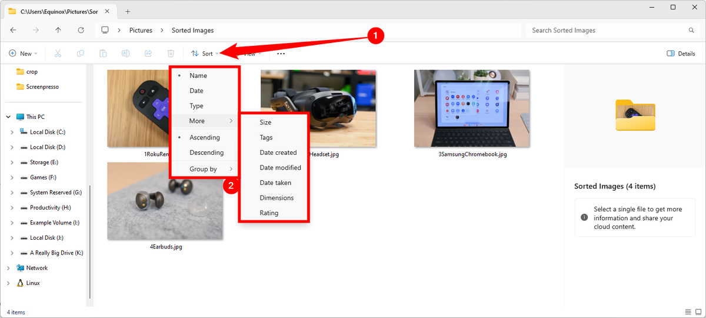
Task: Expand Storage (E:) drive node
Action: tap(12, 162)
